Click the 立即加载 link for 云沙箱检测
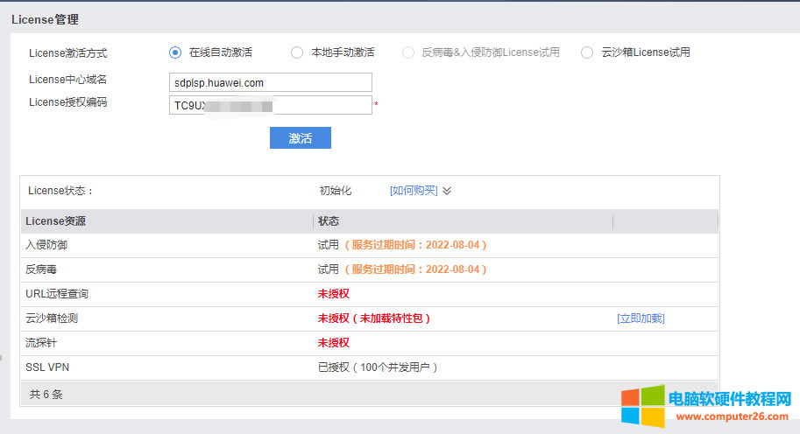Screen dimensions: 800x434 coord(641,318)
